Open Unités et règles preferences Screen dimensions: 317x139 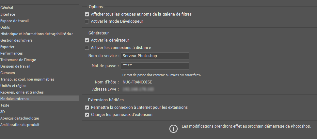[13, 86]
